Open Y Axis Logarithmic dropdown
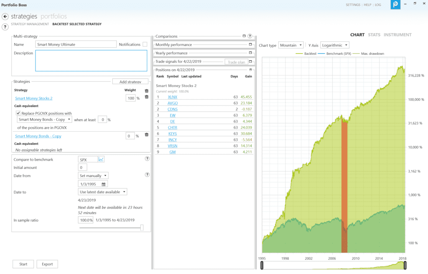428x274 pixels. tap(335, 45)
